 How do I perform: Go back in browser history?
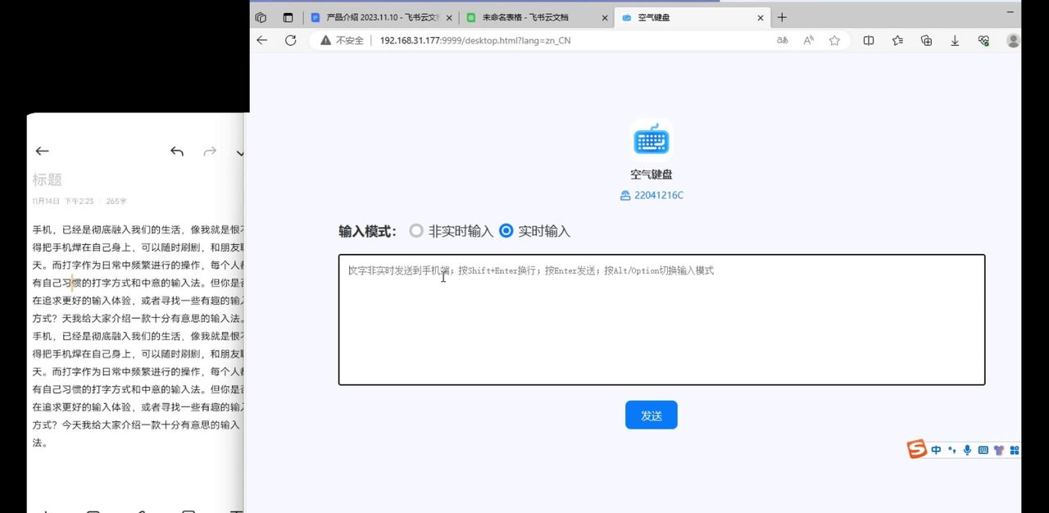coord(262,40)
